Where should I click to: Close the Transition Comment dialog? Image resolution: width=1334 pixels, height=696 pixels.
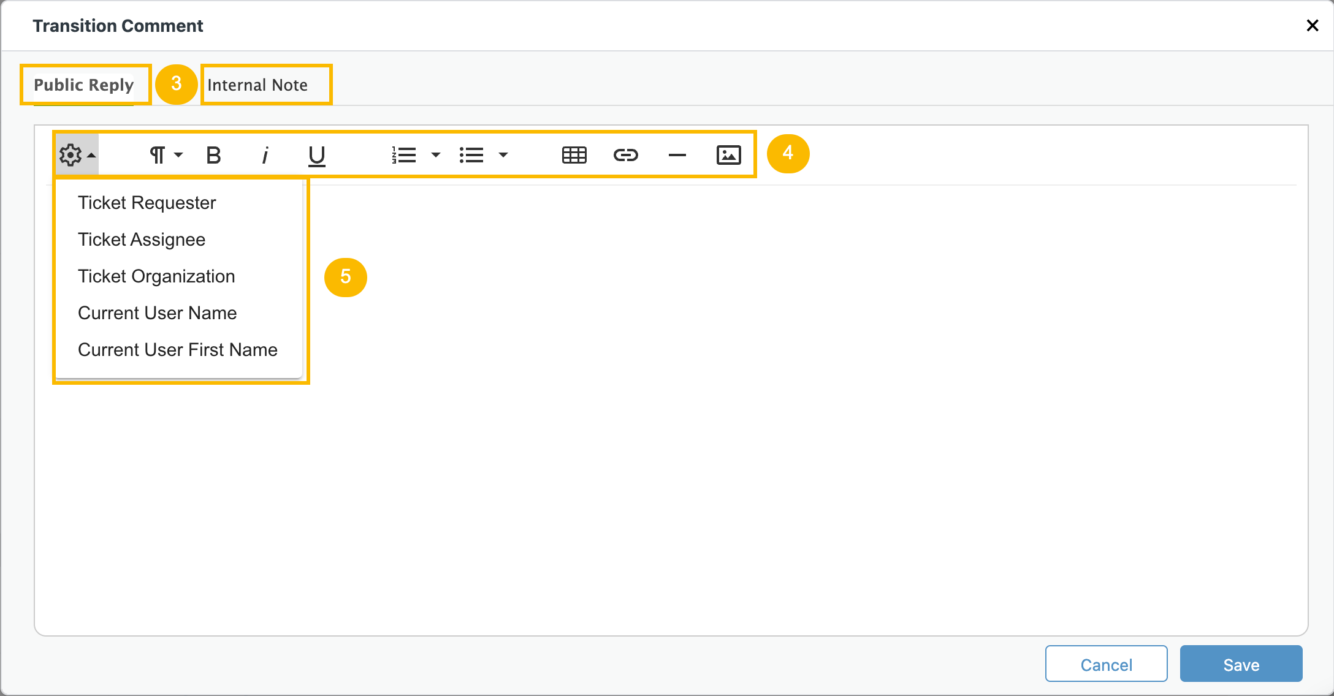[1313, 25]
